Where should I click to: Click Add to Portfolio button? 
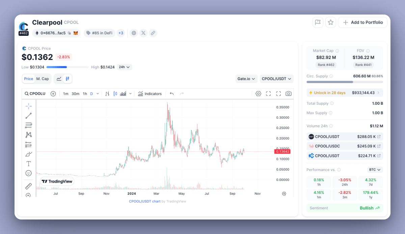pos(362,22)
